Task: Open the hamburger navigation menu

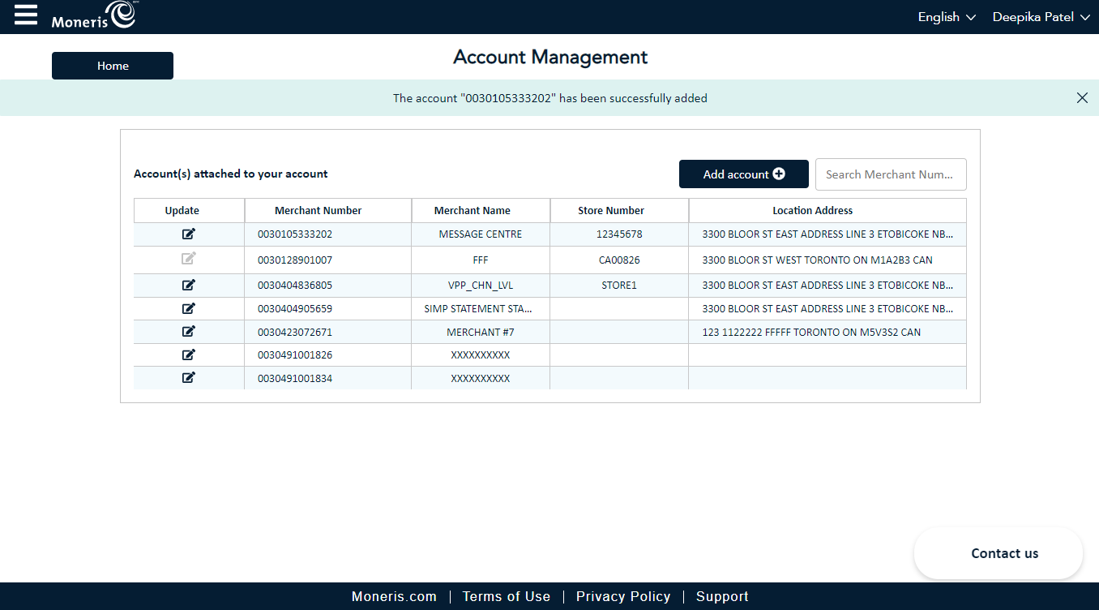Action: (x=26, y=15)
